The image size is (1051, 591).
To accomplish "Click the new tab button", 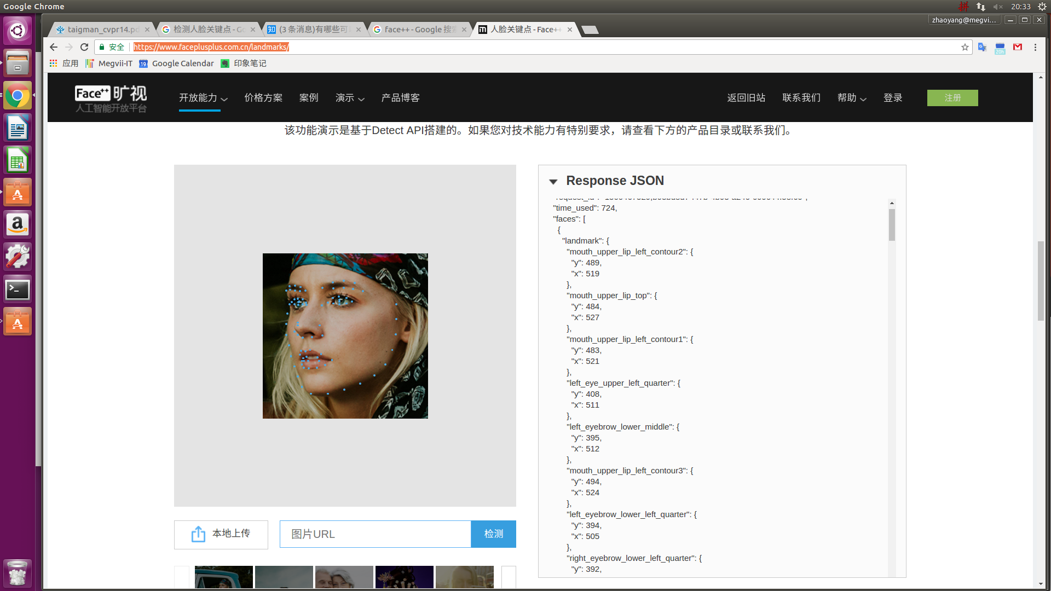I will tap(590, 30).
